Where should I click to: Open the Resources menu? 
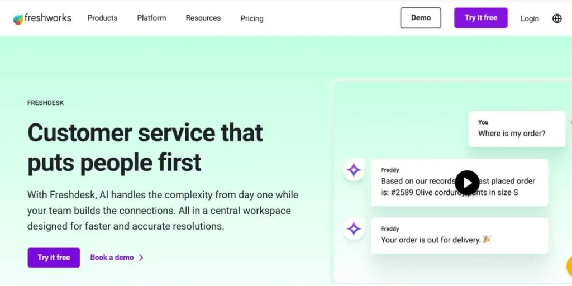pos(203,18)
